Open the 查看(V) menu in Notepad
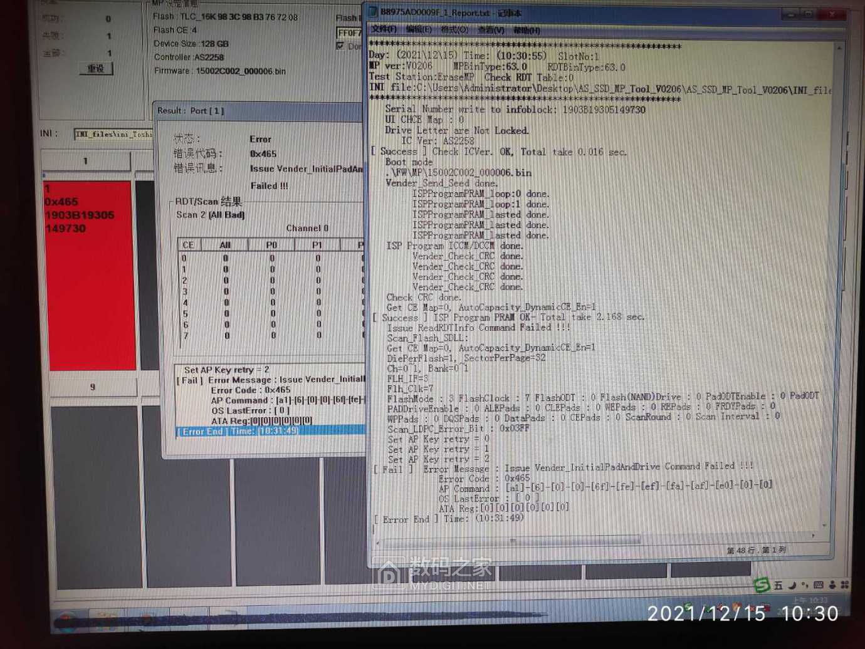 pos(490,29)
